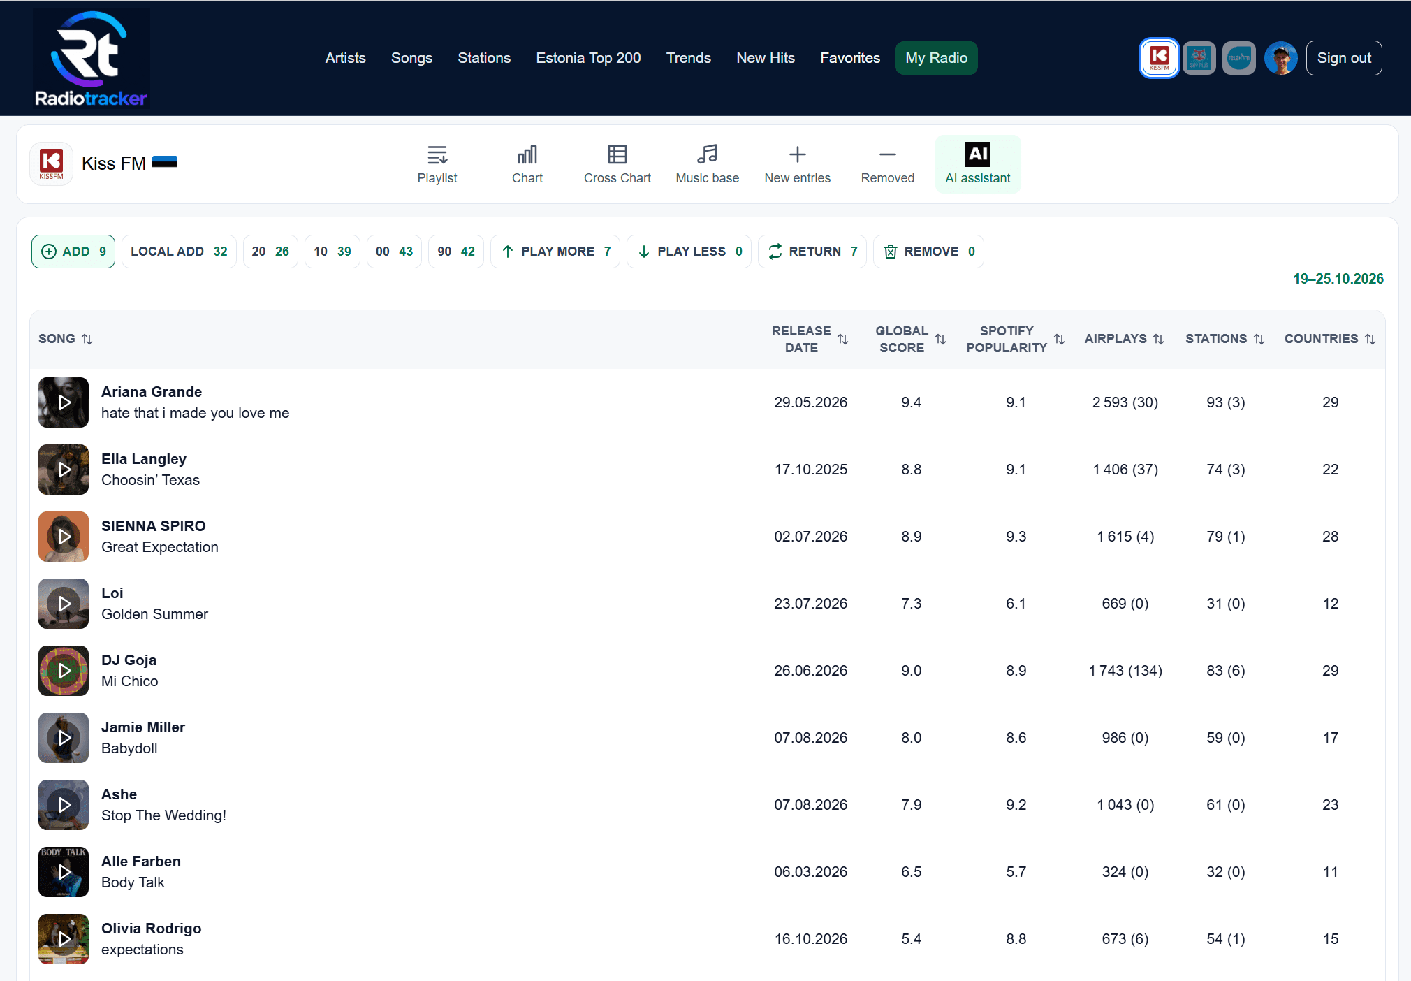Sort table by Song column
This screenshot has height=981, width=1411.
point(66,339)
